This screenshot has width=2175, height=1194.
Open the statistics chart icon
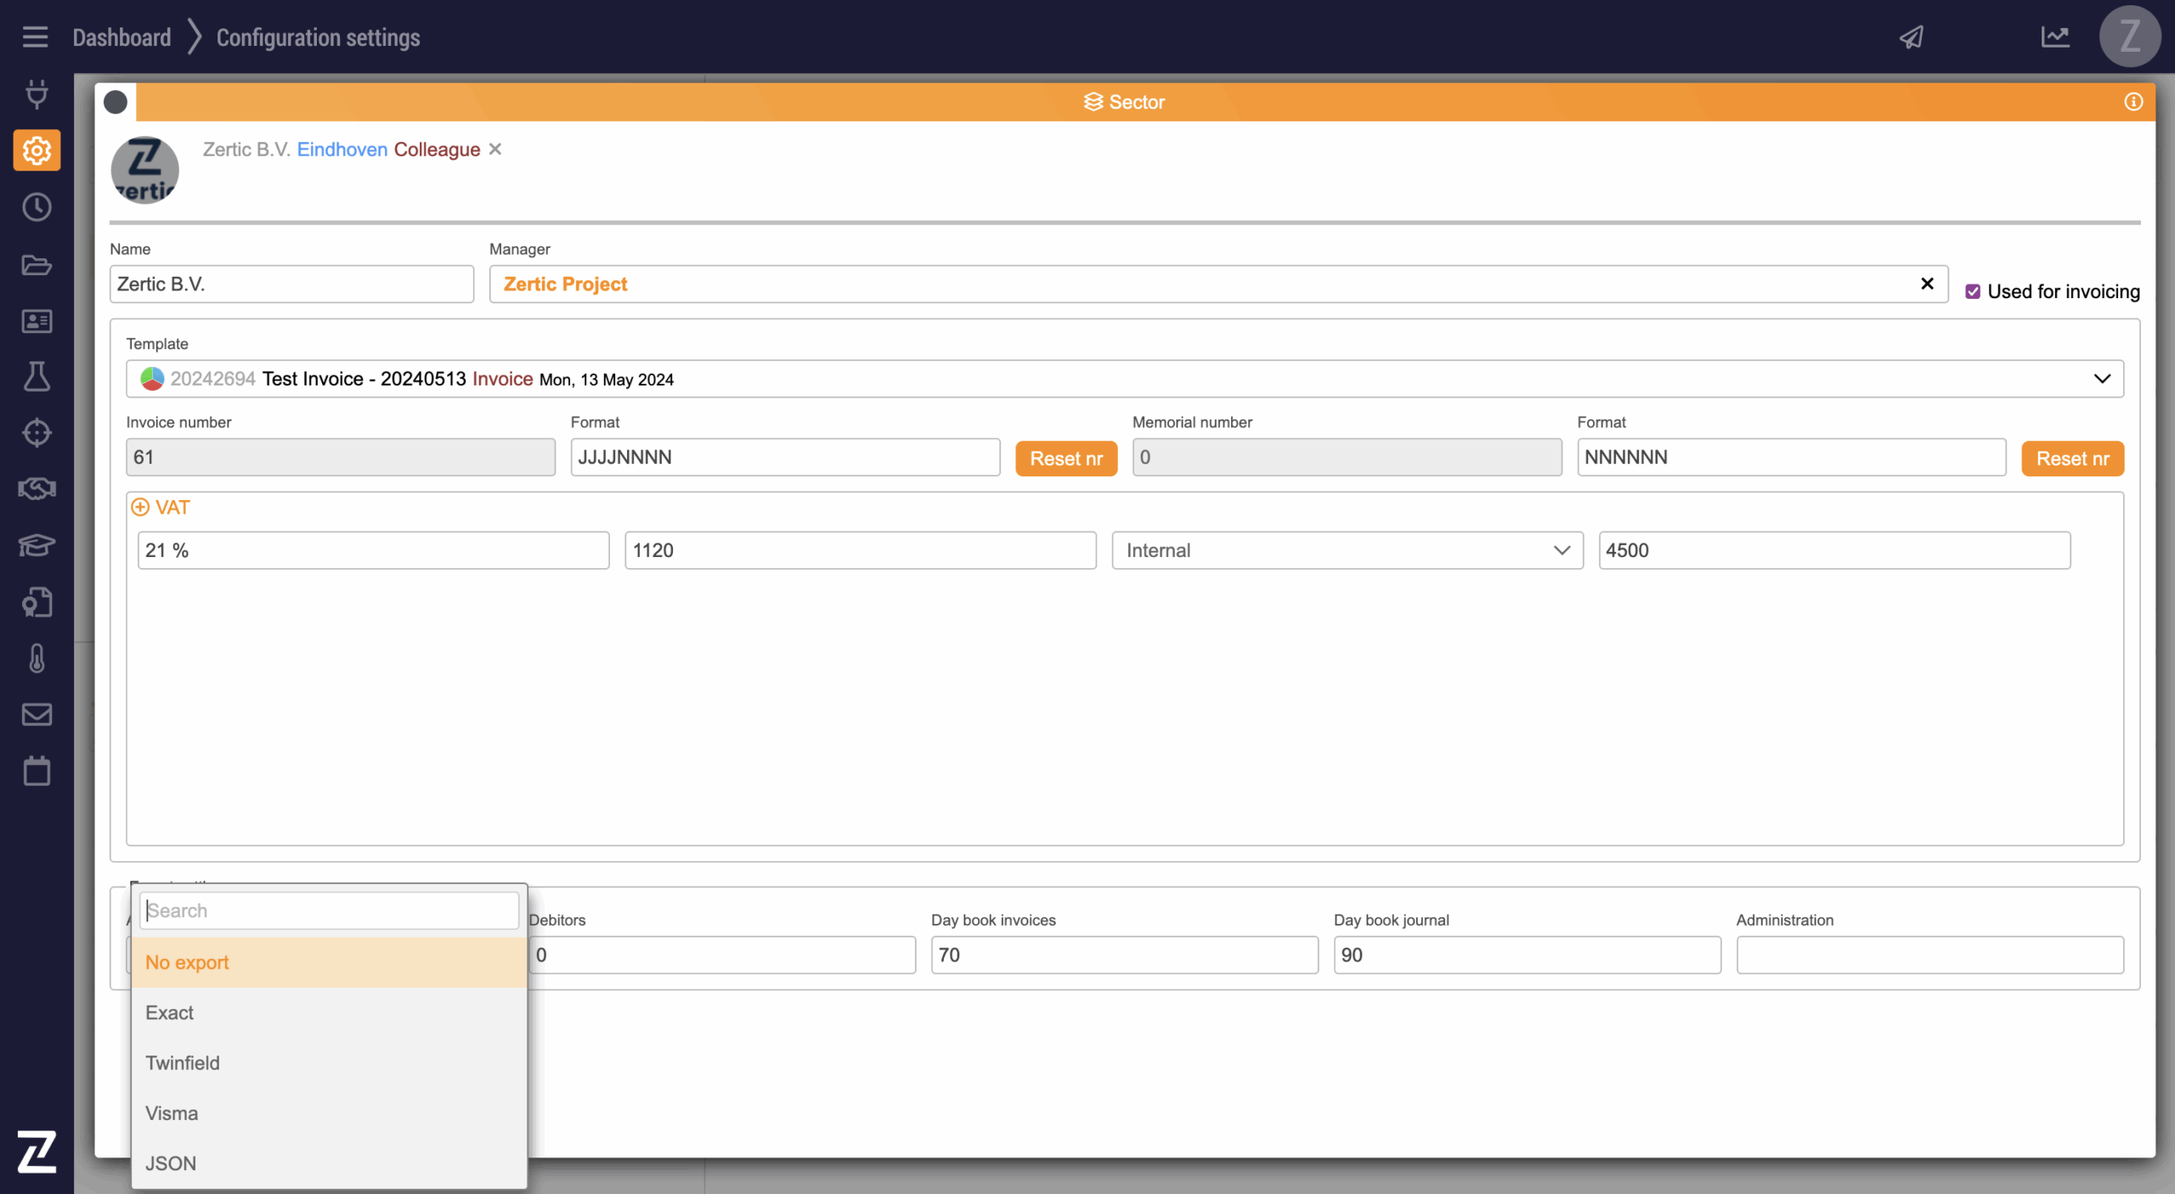coord(2054,37)
